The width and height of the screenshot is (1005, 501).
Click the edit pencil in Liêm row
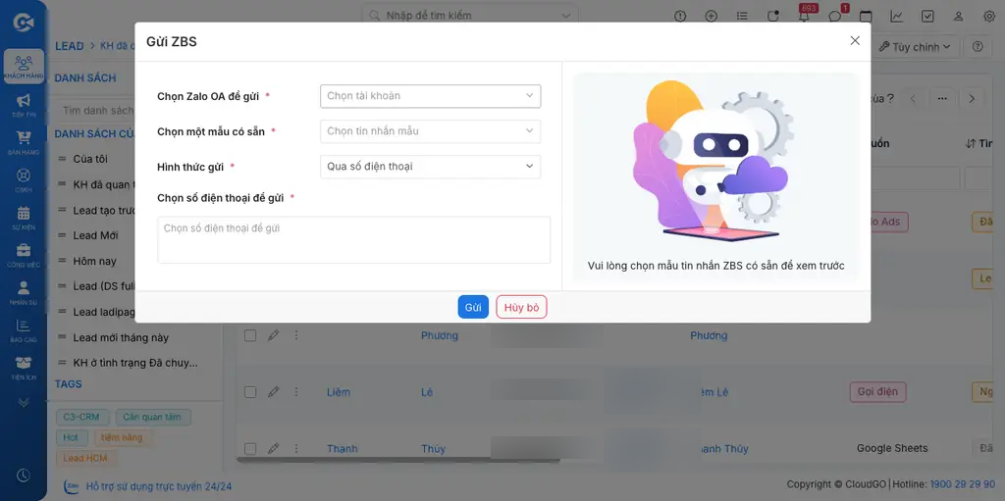tap(273, 391)
